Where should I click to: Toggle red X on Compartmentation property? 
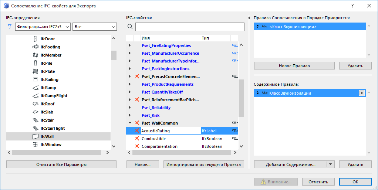(x=137, y=146)
